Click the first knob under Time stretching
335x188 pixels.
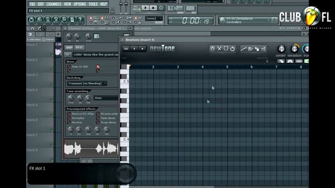(x=71, y=98)
